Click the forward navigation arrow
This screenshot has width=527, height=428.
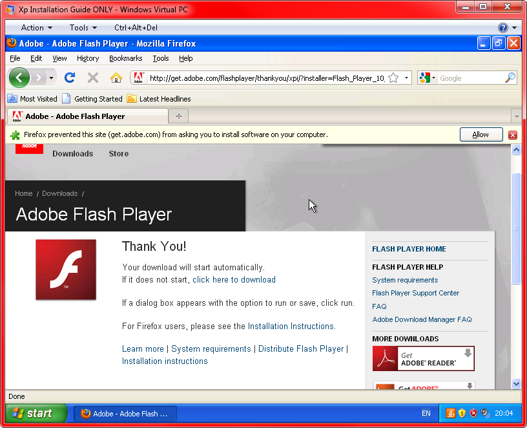(x=39, y=78)
